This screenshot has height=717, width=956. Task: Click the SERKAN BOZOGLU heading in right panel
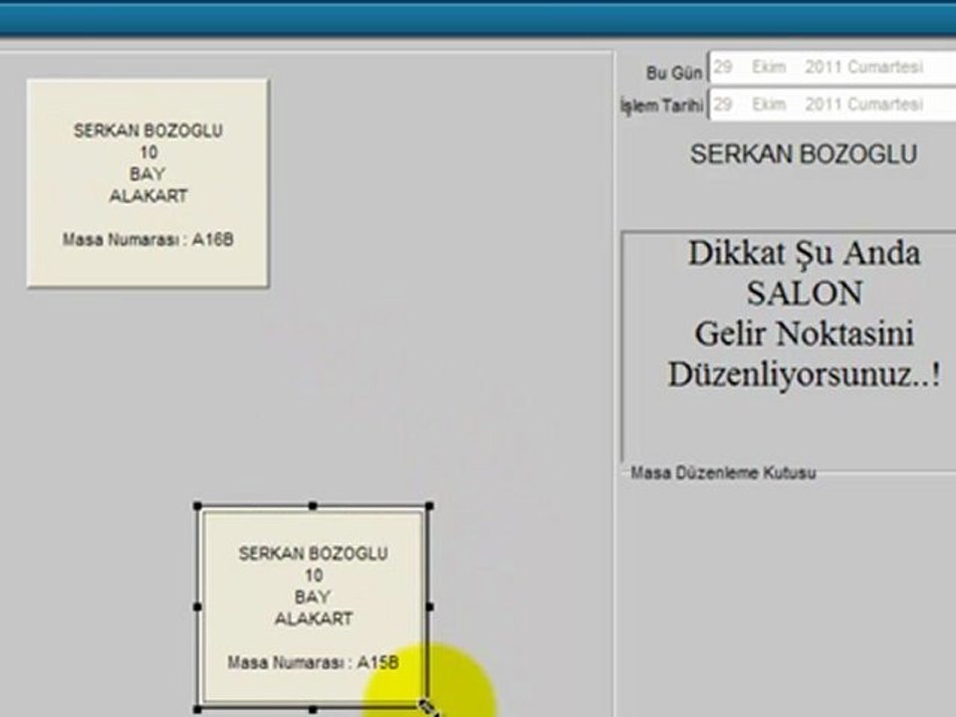804,154
